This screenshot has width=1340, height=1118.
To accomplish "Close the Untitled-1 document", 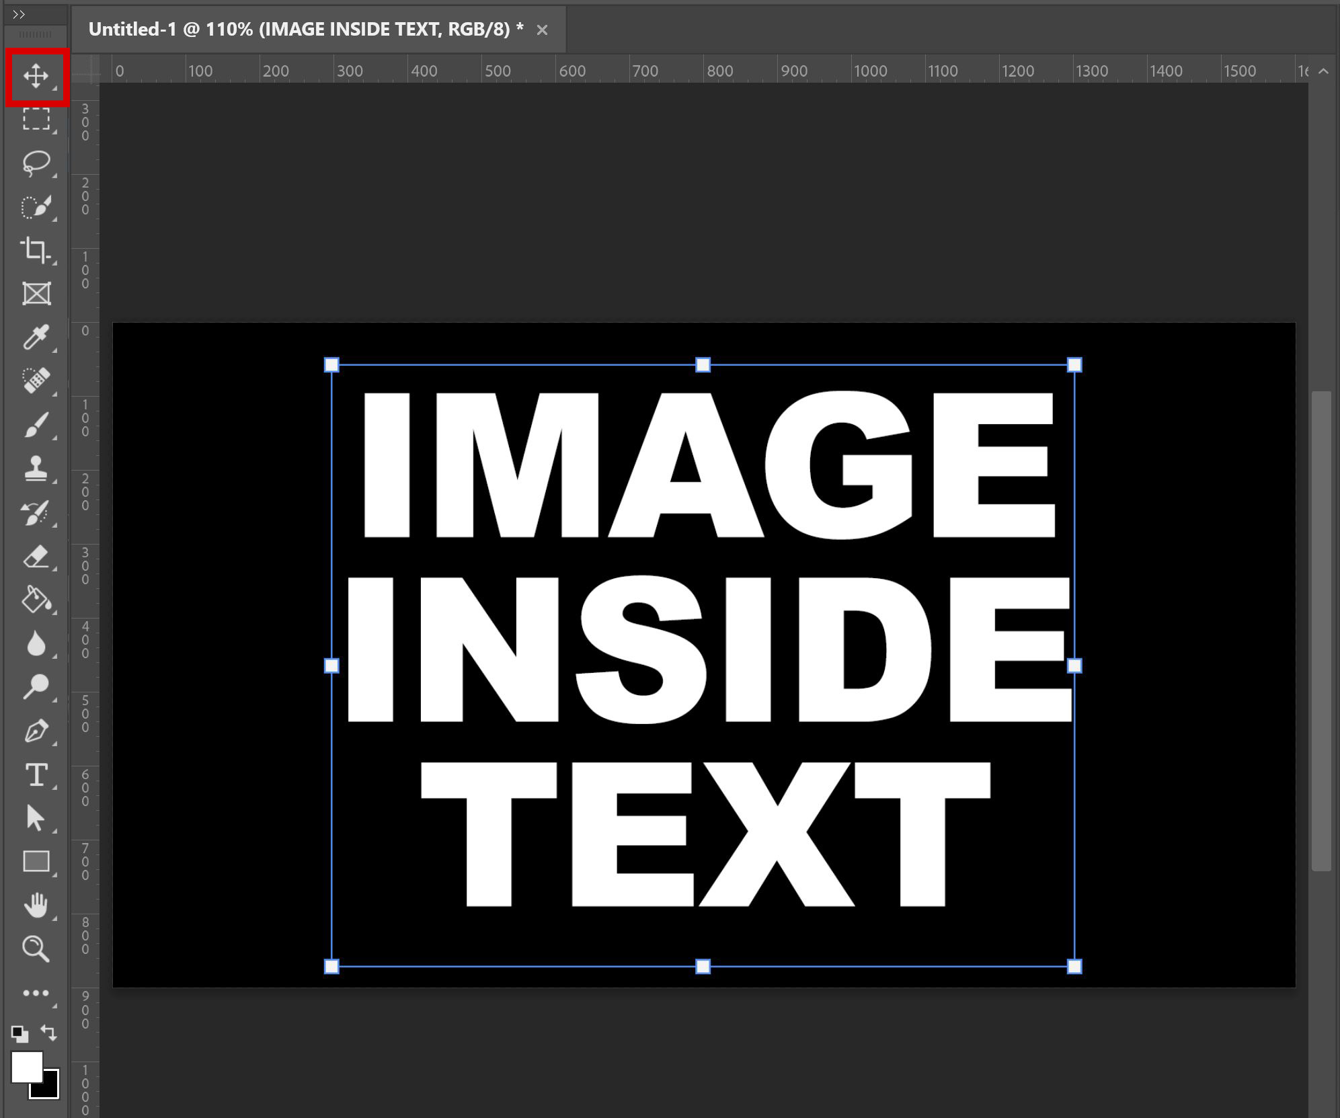I will pyautogui.click(x=542, y=29).
